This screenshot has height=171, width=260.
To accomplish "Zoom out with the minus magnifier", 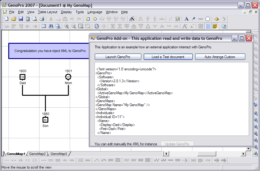I will coord(74,26).
